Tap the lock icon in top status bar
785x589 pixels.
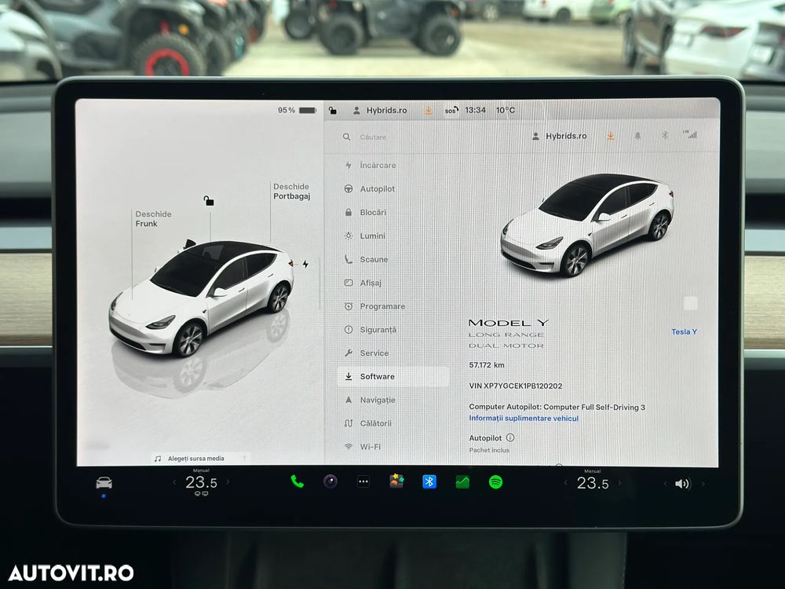[x=333, y=110]
